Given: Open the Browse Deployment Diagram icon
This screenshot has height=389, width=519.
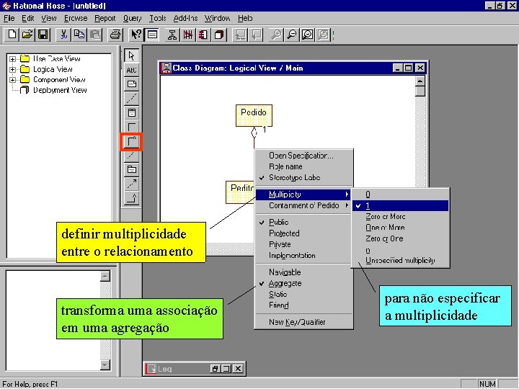Looking at the screenshot, I should click(x=219, y=35).
